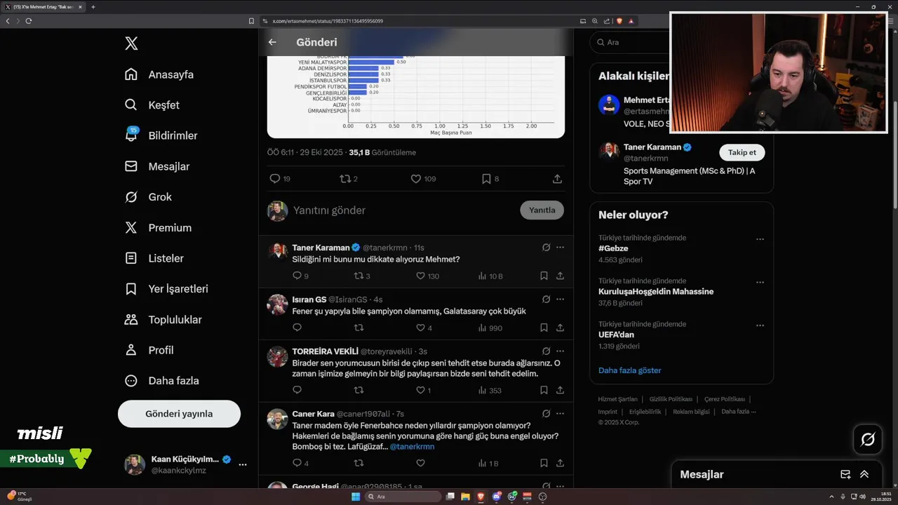898x505 pixels.
Task: Click Daha fazla göster link
Action: point(629,370)
